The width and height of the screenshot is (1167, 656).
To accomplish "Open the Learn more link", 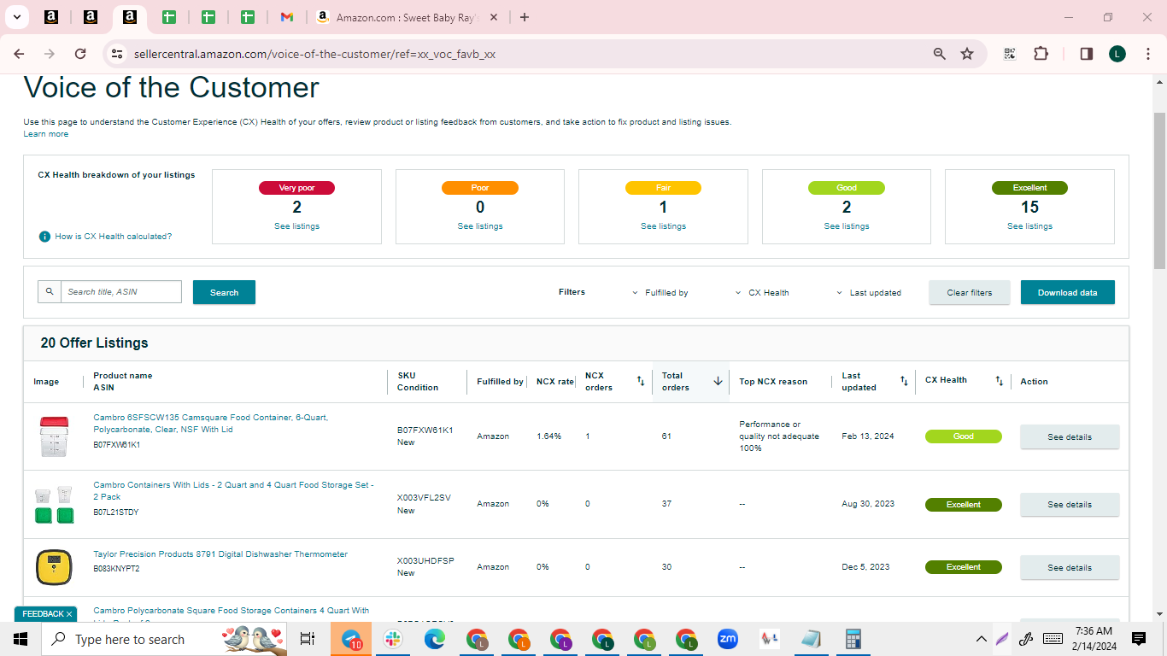I will point(46,134).
